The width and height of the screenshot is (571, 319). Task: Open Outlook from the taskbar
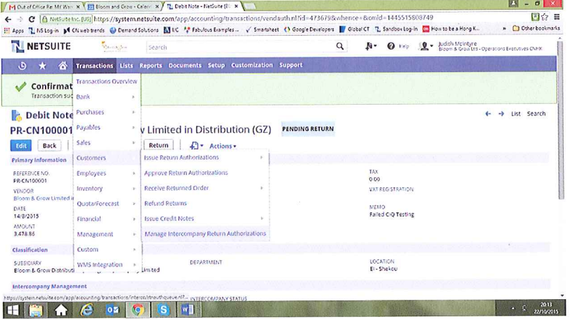tap(112, 310)
